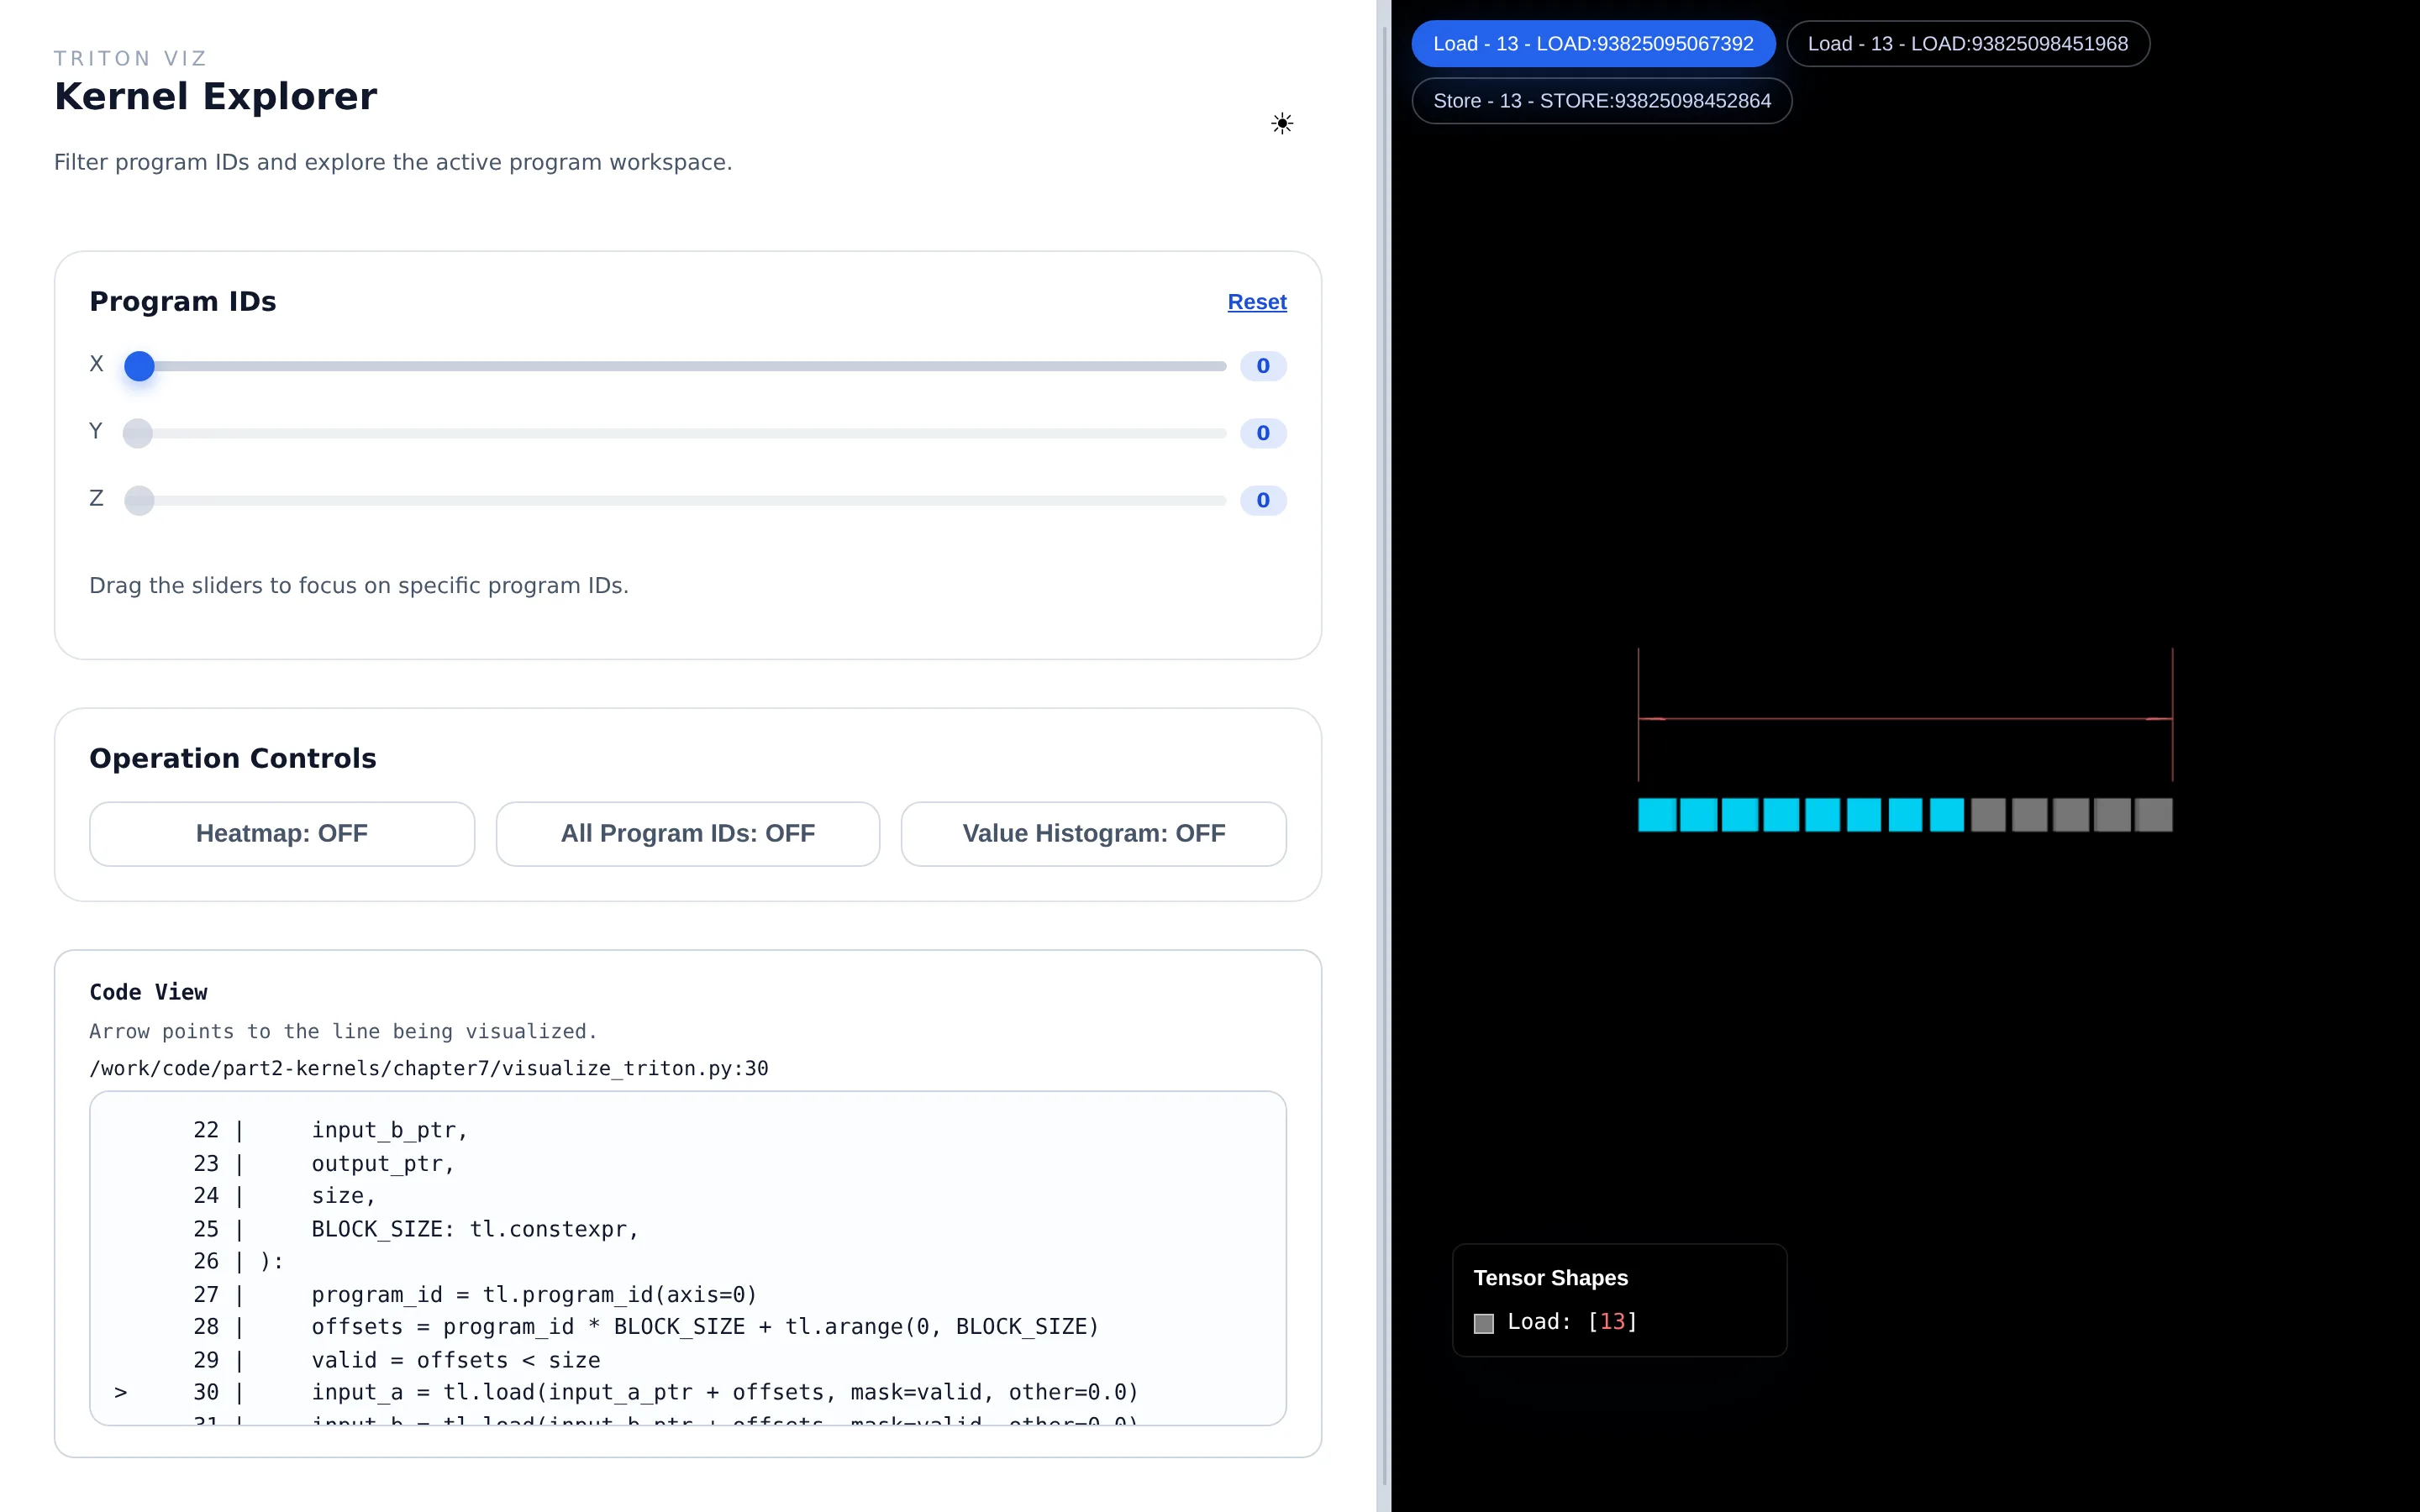The width and height of the screenshot is (2420, 1512).
Task: Click the vertical panel divider scrollbar
Action: [1384, 756]
